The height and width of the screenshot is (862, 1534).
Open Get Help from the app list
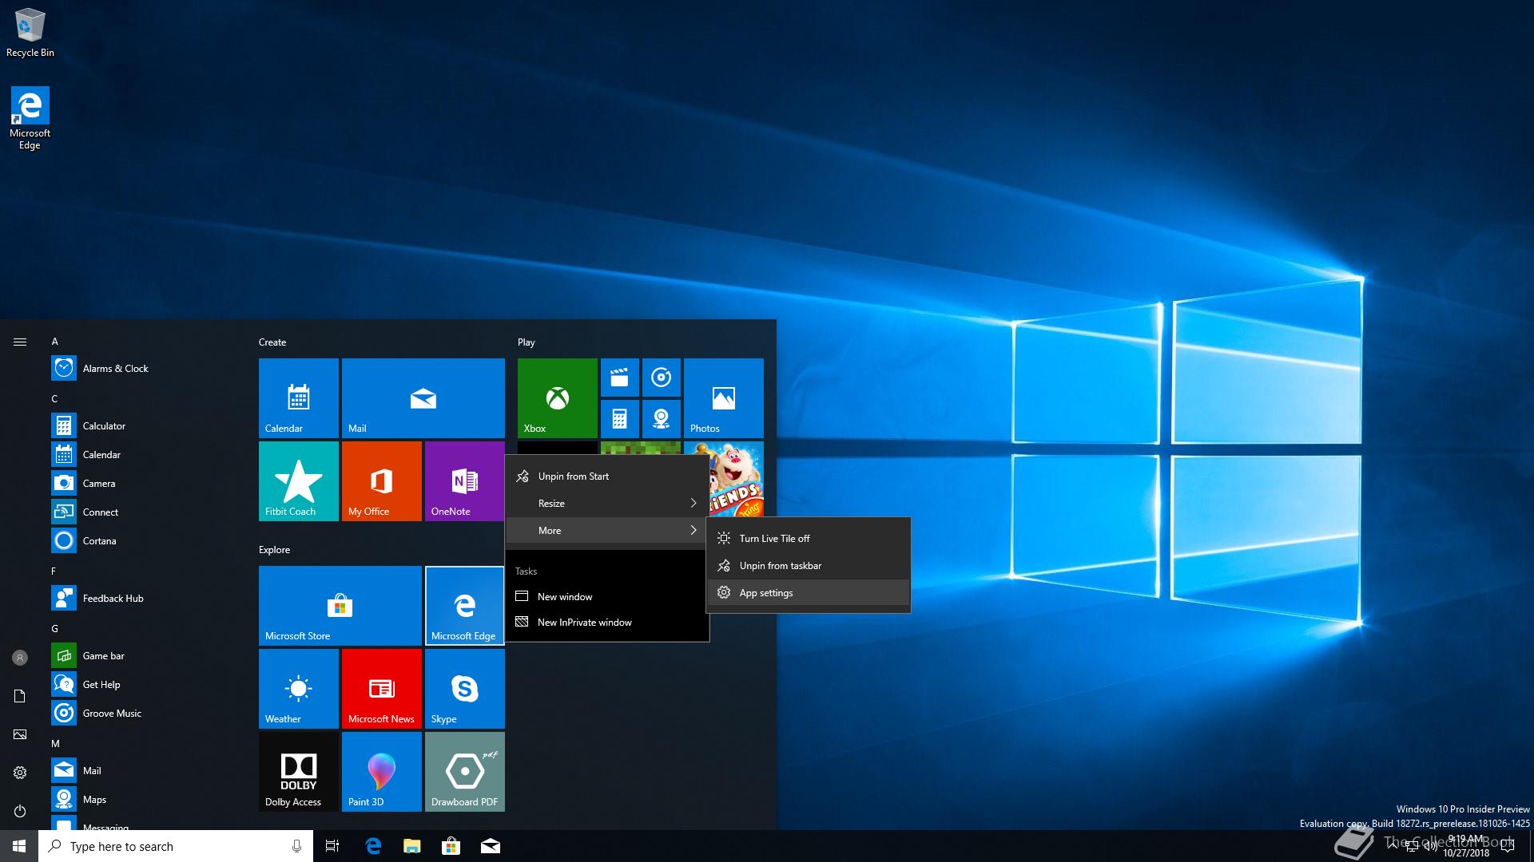tap(144, 685)
